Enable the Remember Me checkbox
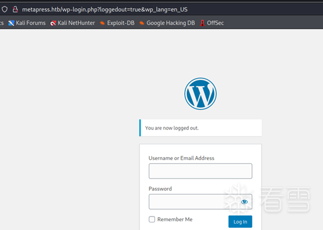The width and height of the screenshot is (323, 230). pyautogui.click(x=152, y=219)
